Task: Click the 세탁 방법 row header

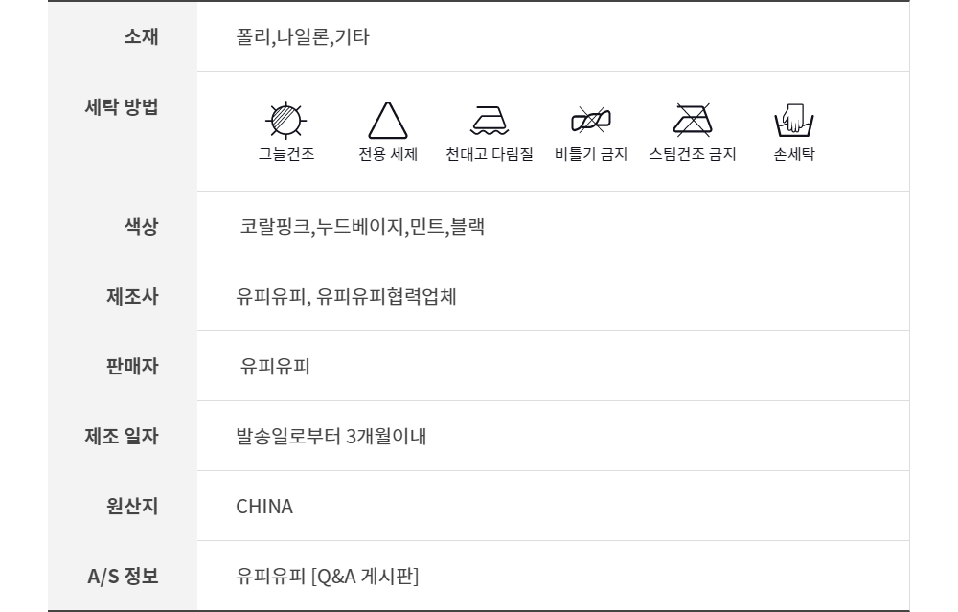Action: pos(122,107)
